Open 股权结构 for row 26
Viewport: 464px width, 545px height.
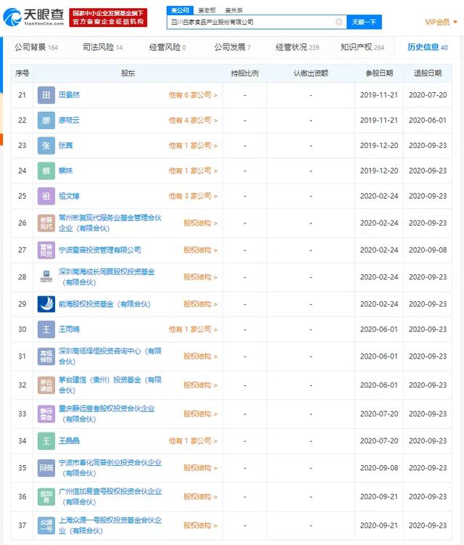coord(200,223)
